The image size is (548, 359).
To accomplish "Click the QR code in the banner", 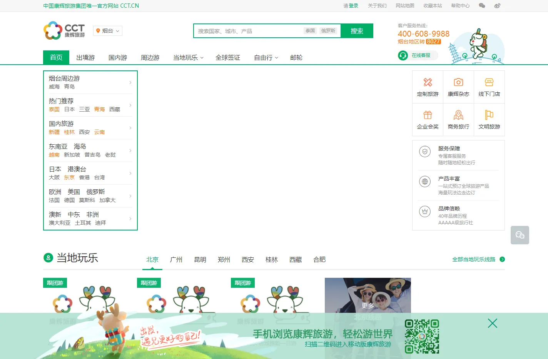I will click(x=422, y=336).
